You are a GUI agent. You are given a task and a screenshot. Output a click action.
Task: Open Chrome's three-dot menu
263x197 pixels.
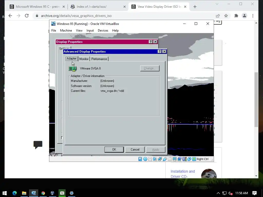253,16
